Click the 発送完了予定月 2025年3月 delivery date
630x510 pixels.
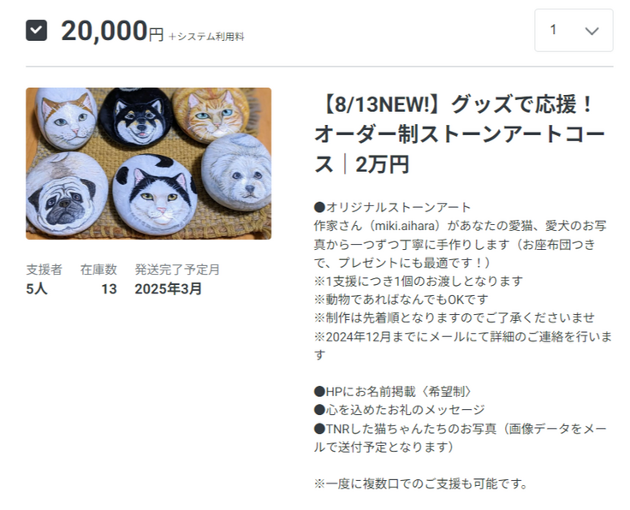click(x=177, y=279)
